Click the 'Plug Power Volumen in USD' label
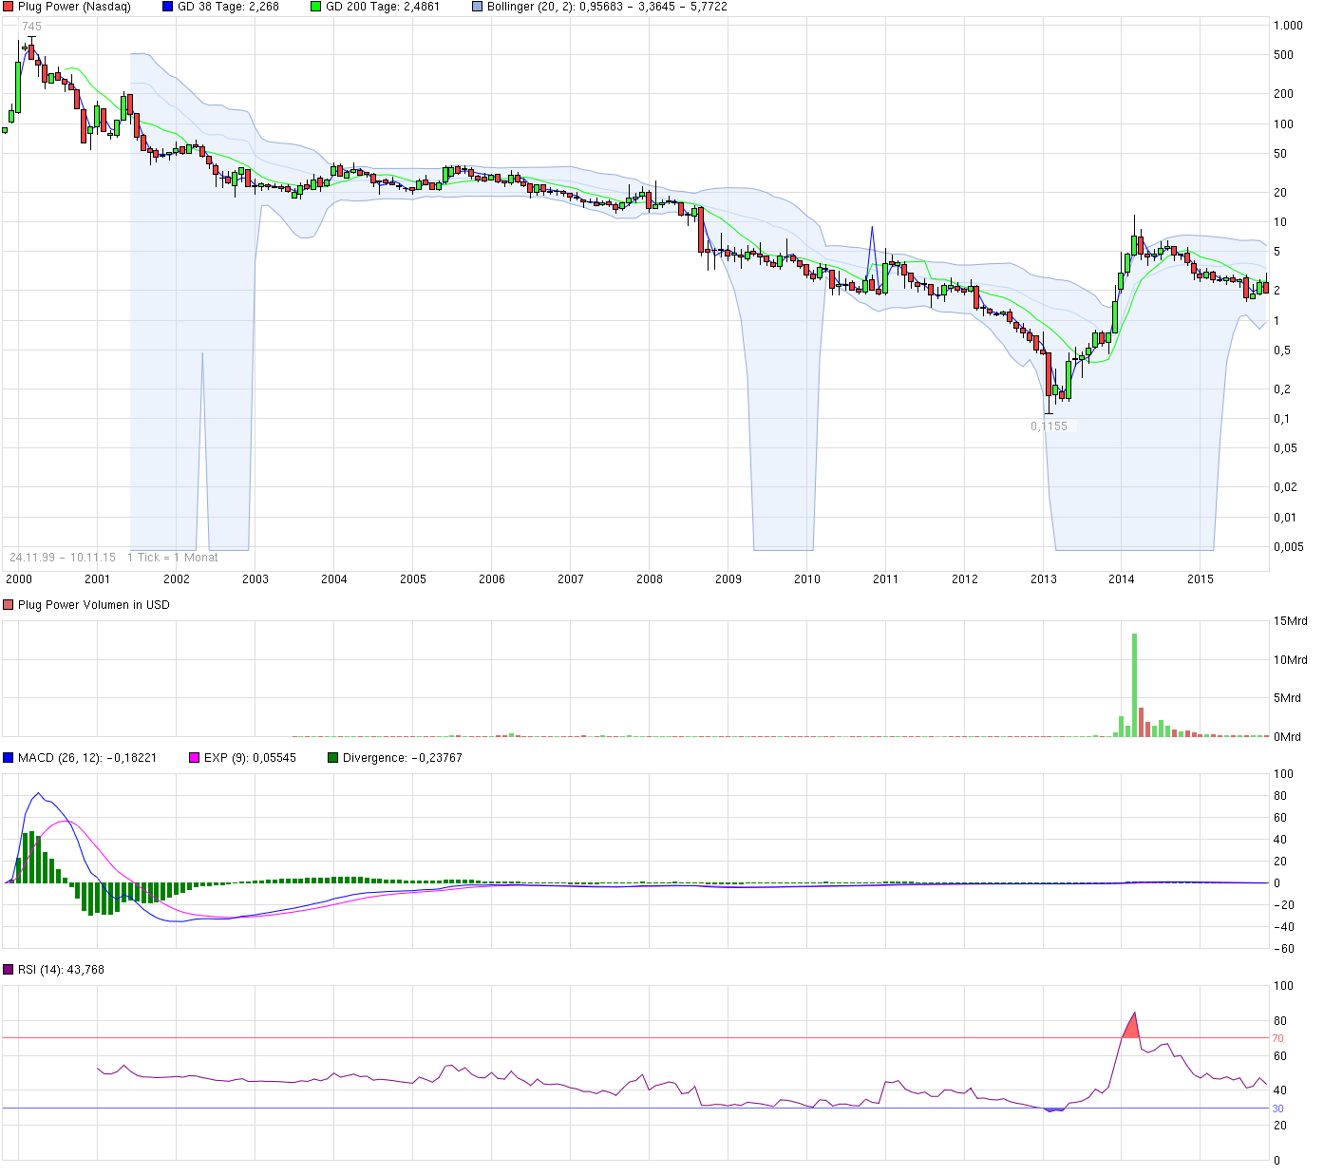Image resolution: width=1324 pixels, height=1175 pixels. coord(94,605)
